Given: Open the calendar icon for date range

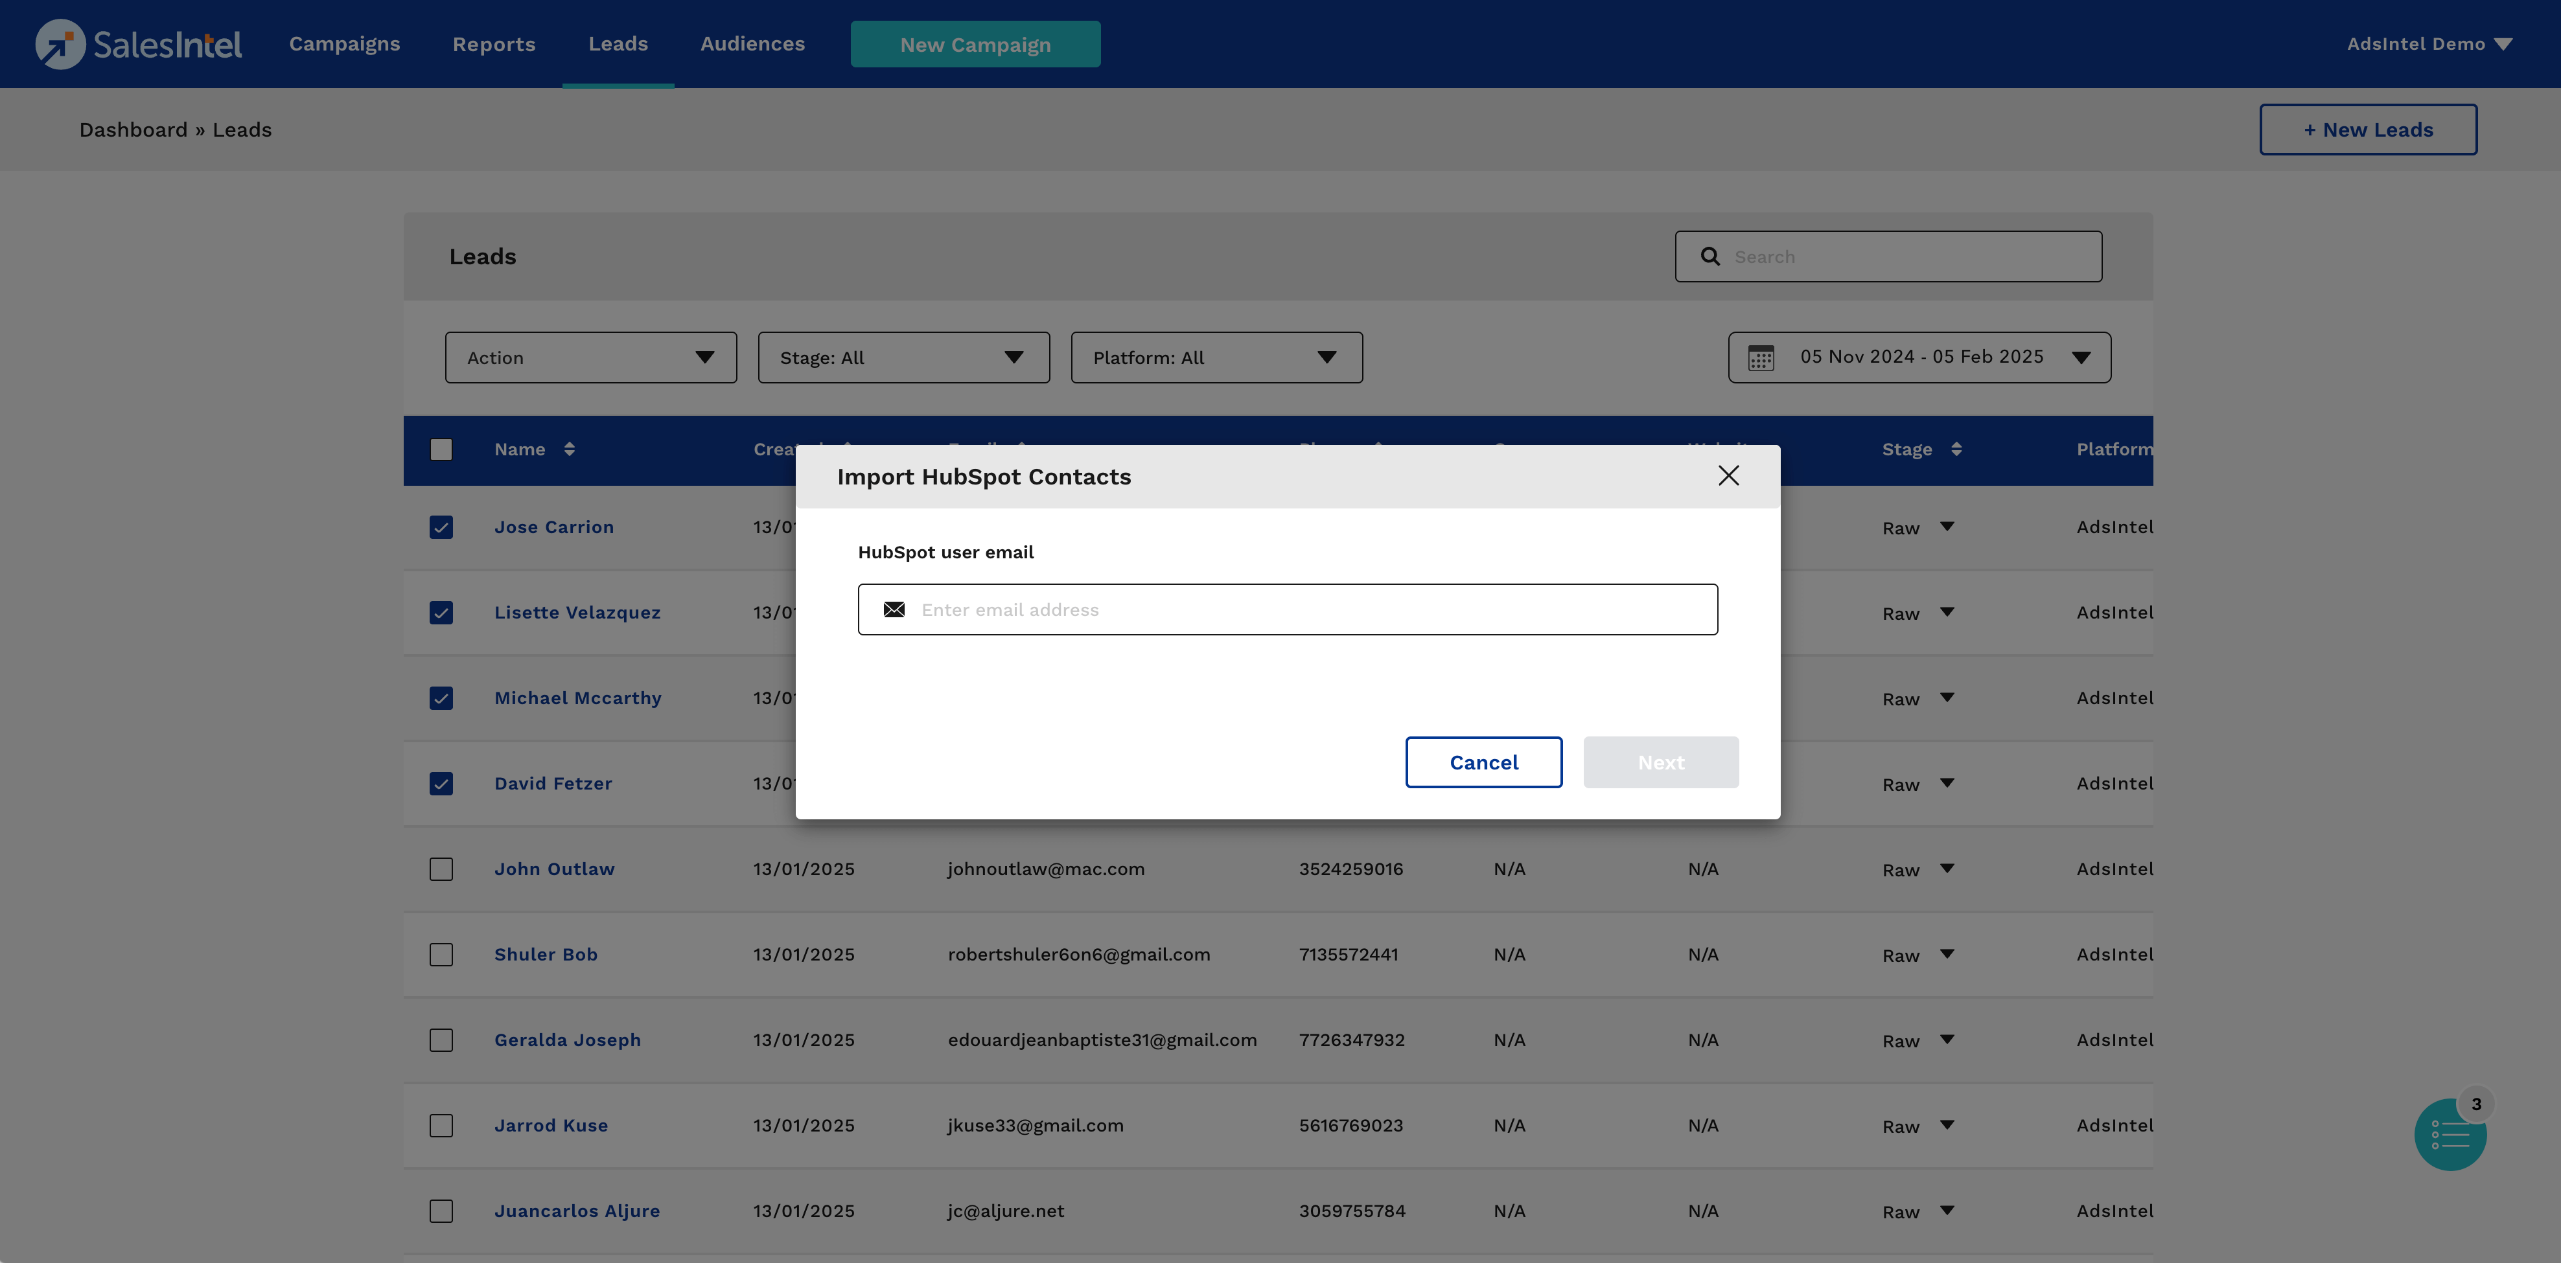Looking at the screenshot, I should pyautogui.click(x=1761, y=358).
